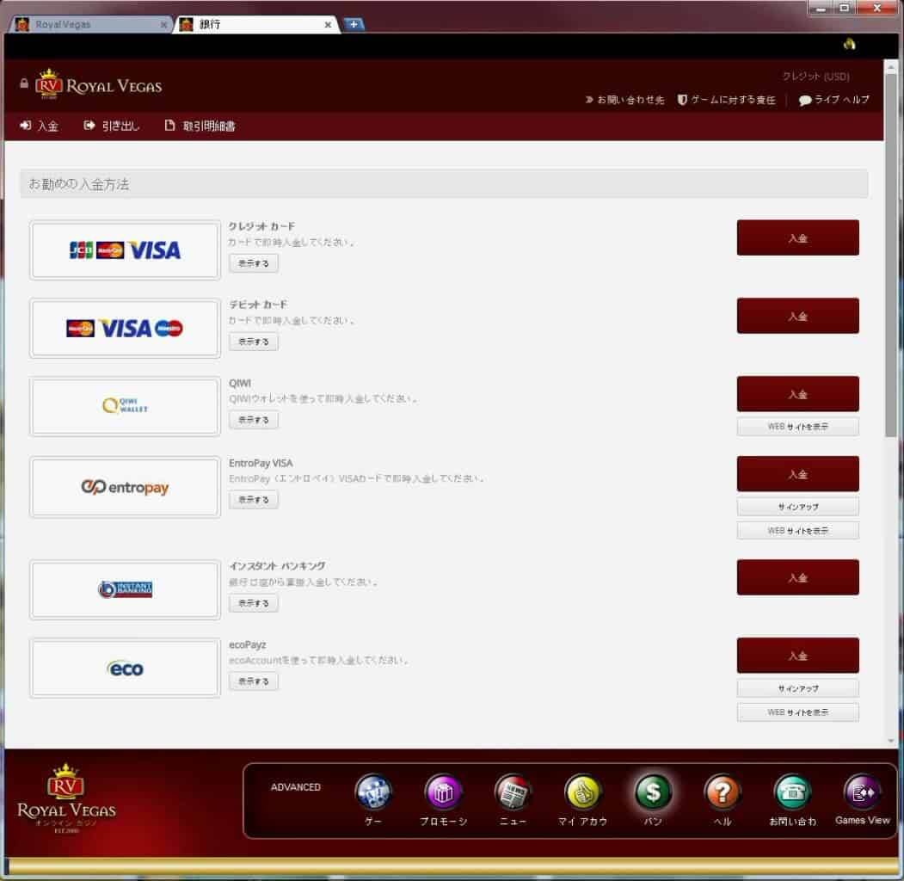Image resolution: width=904 pixels, height=881 pixels.
Task: Select the 引き出し withdrawal menu item
Action: pos(112,126)
